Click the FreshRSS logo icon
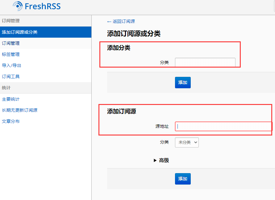This screenshot has height=200, width=275. (x=18, y=6)
